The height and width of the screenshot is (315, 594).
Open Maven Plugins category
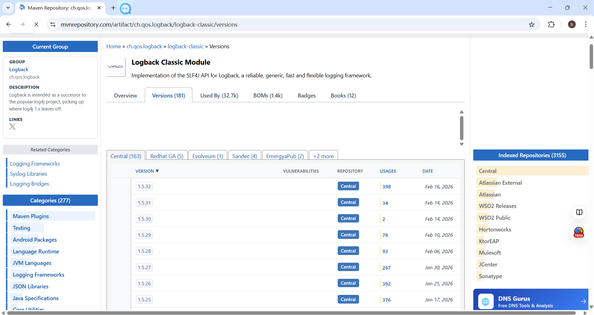pos(31,216)
